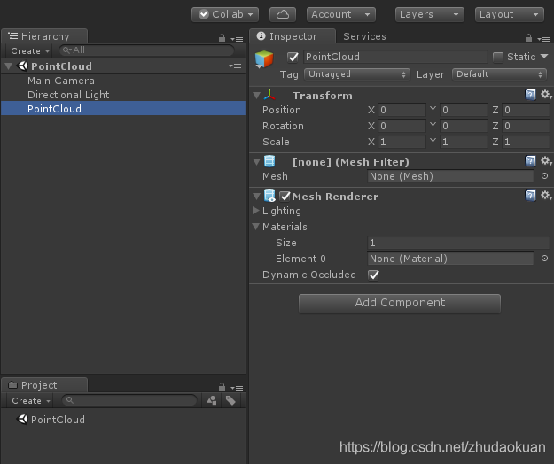Click the Mesh Filter grid icon
The image size is (554, 464).
[x=269, y=161]
